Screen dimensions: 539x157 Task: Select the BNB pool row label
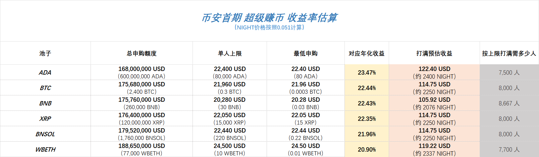click(45, 103)
